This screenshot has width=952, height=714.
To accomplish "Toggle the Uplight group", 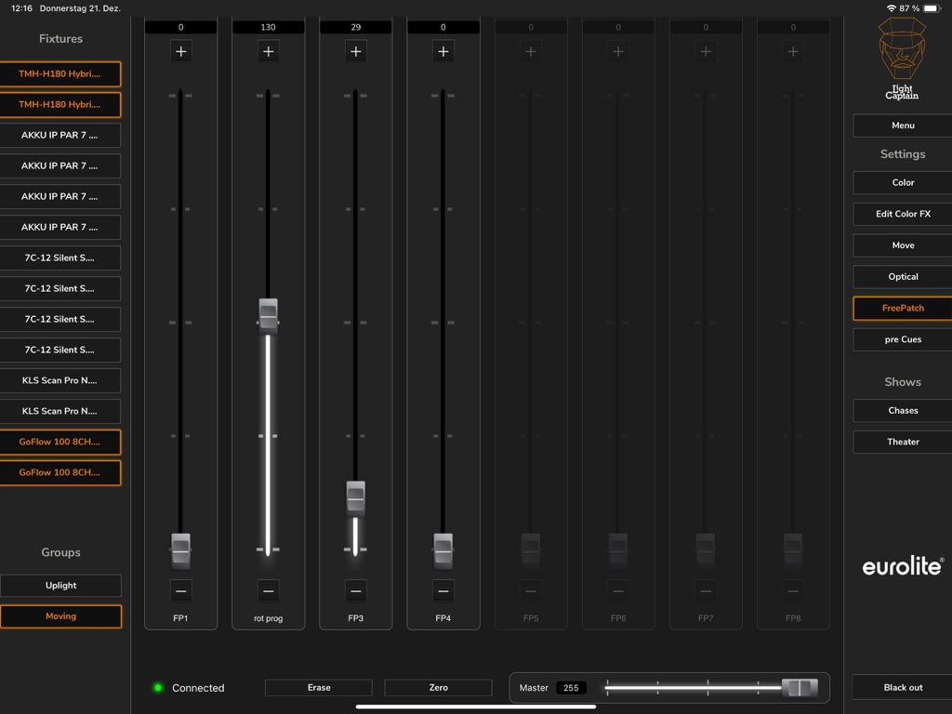I will pyautogui.click(x=60, y=585).
